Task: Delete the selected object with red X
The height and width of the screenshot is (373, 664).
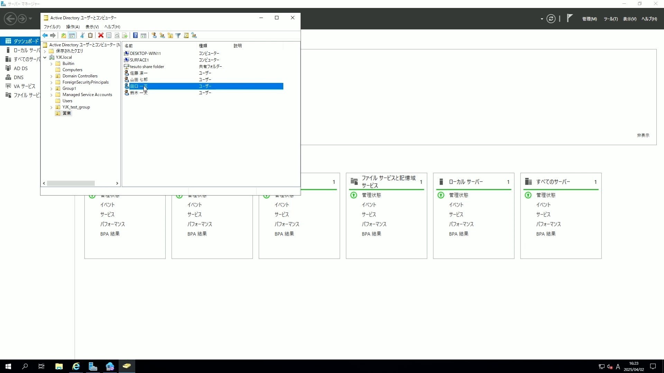Action: 101,36
